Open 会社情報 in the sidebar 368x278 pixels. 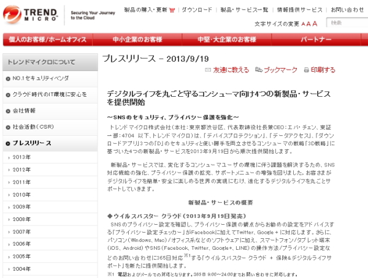point(25,111)
